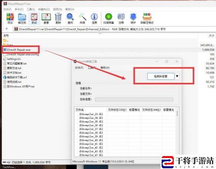Minimize the DirectX修复工具 window
This screenshot has height=169, width=216.
click(x=157, y=61)
